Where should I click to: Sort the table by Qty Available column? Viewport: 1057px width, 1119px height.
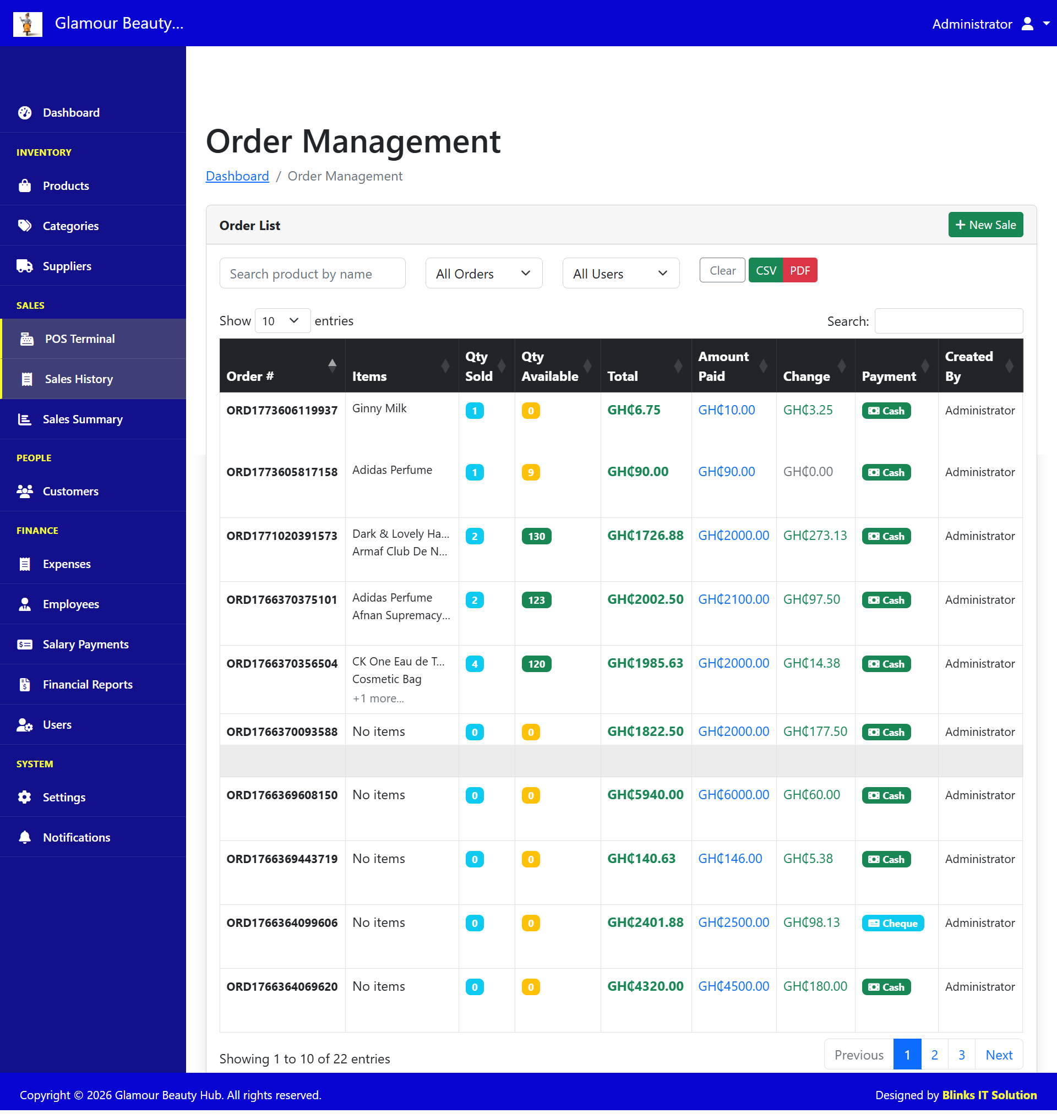tap(557, 365)
